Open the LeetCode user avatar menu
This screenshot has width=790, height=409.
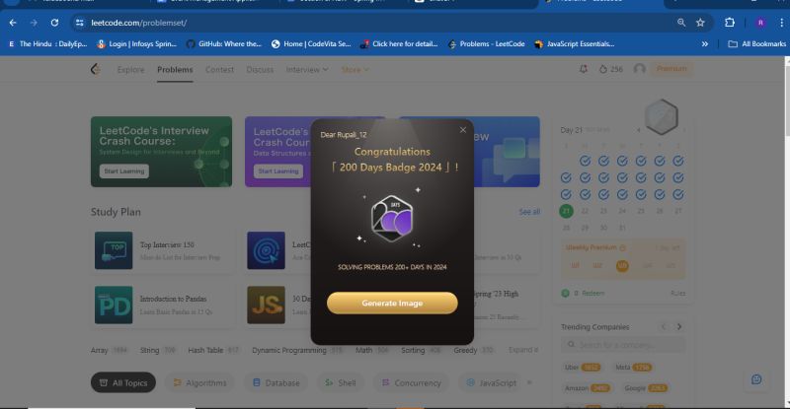pyautogui.click(x=639, y=69)
